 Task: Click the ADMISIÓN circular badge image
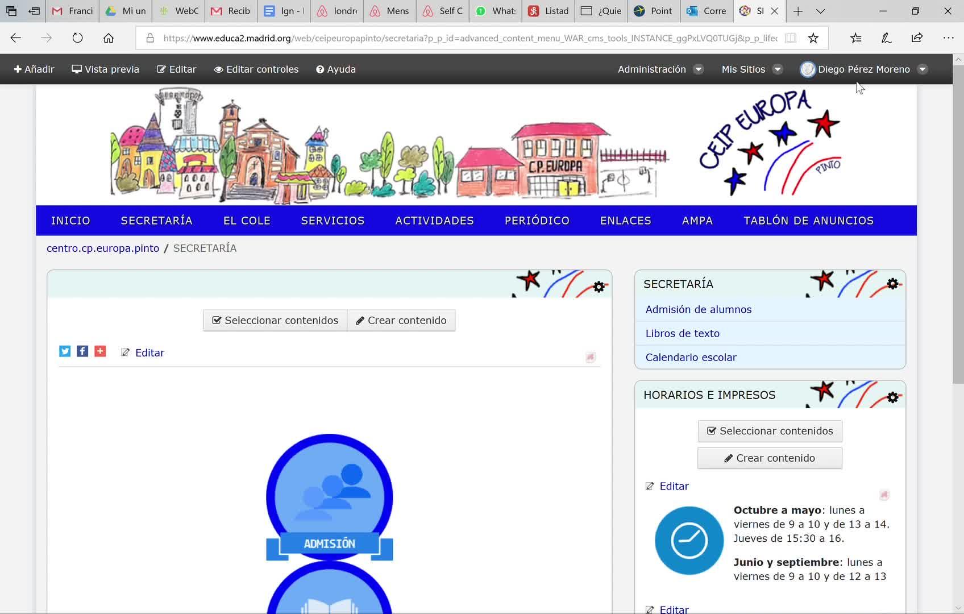[x=330, y=497]
